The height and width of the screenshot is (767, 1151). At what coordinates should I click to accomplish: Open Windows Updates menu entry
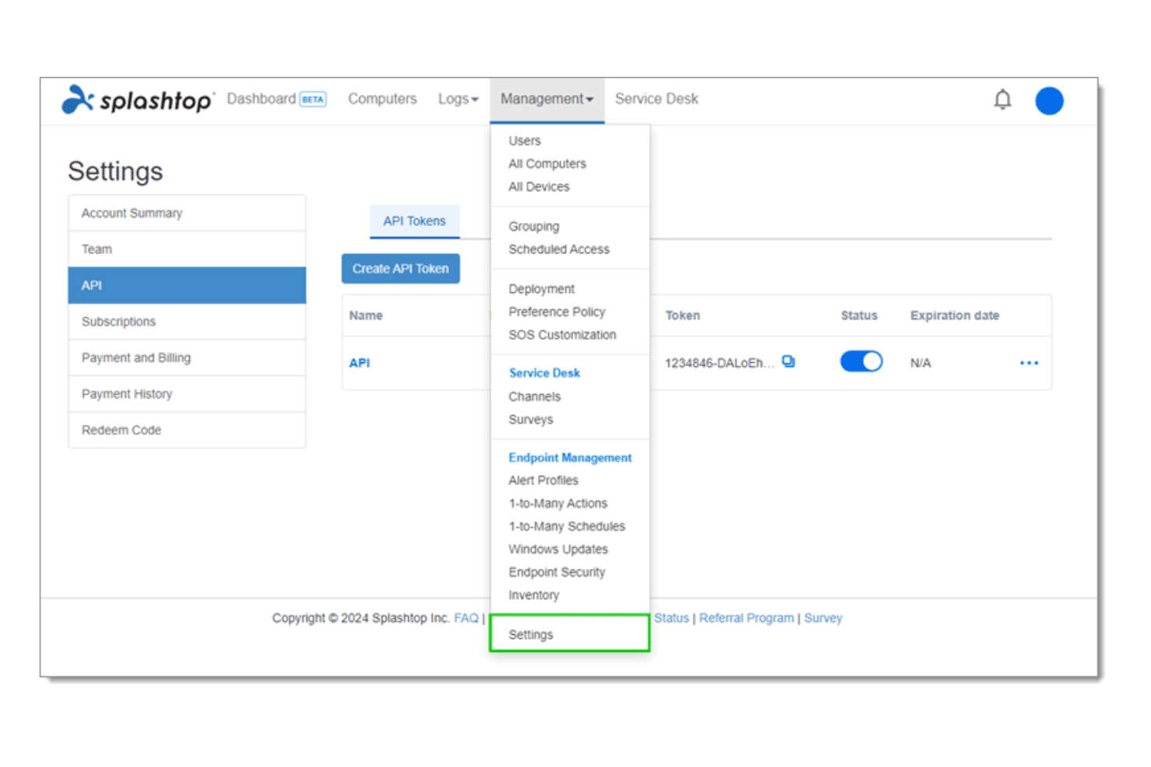pos(558,549)
